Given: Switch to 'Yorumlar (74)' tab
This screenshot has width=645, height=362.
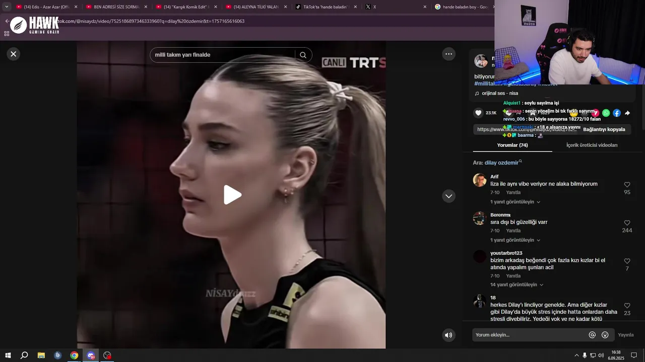Looking at the screenshot, I should click(512, 145).
